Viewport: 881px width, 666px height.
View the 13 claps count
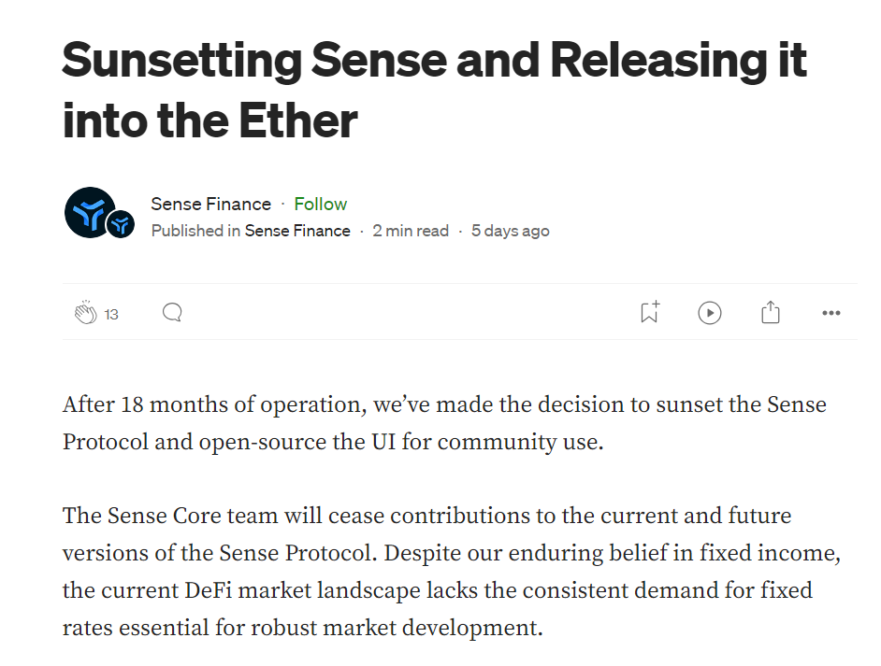(x=111, y=314)
